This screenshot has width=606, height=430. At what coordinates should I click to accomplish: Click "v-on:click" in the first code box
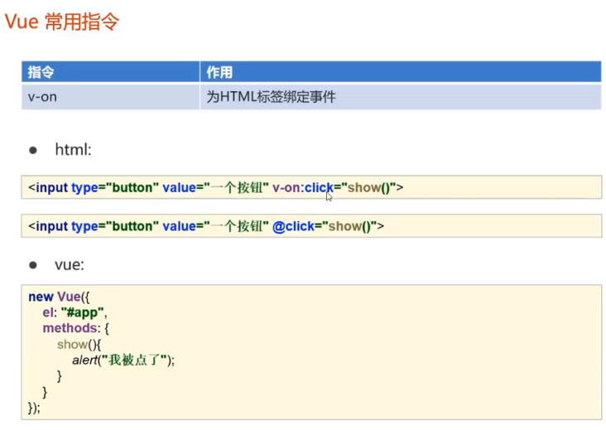pos(302,187)
